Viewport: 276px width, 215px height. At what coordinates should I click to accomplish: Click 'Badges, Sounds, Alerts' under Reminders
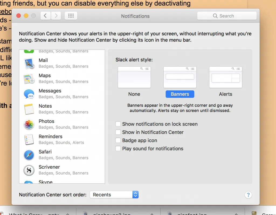61,142
